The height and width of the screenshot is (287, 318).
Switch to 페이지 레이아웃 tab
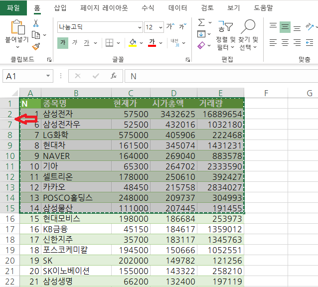point(104,8)
